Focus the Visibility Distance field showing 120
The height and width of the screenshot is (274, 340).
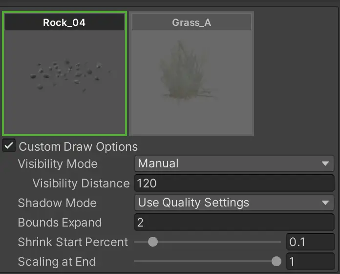234,183
